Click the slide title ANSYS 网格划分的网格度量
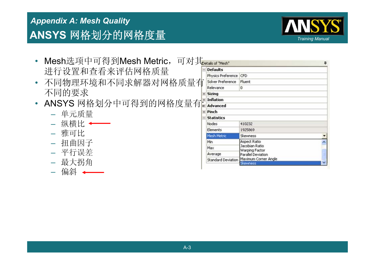This screenshot has height=265, width=375. click(98, 35)
